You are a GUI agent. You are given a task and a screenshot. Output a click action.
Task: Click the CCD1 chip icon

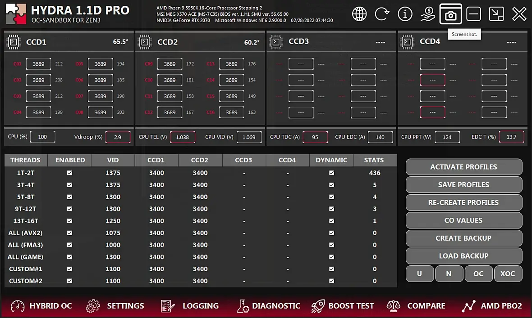coord(14,42)
